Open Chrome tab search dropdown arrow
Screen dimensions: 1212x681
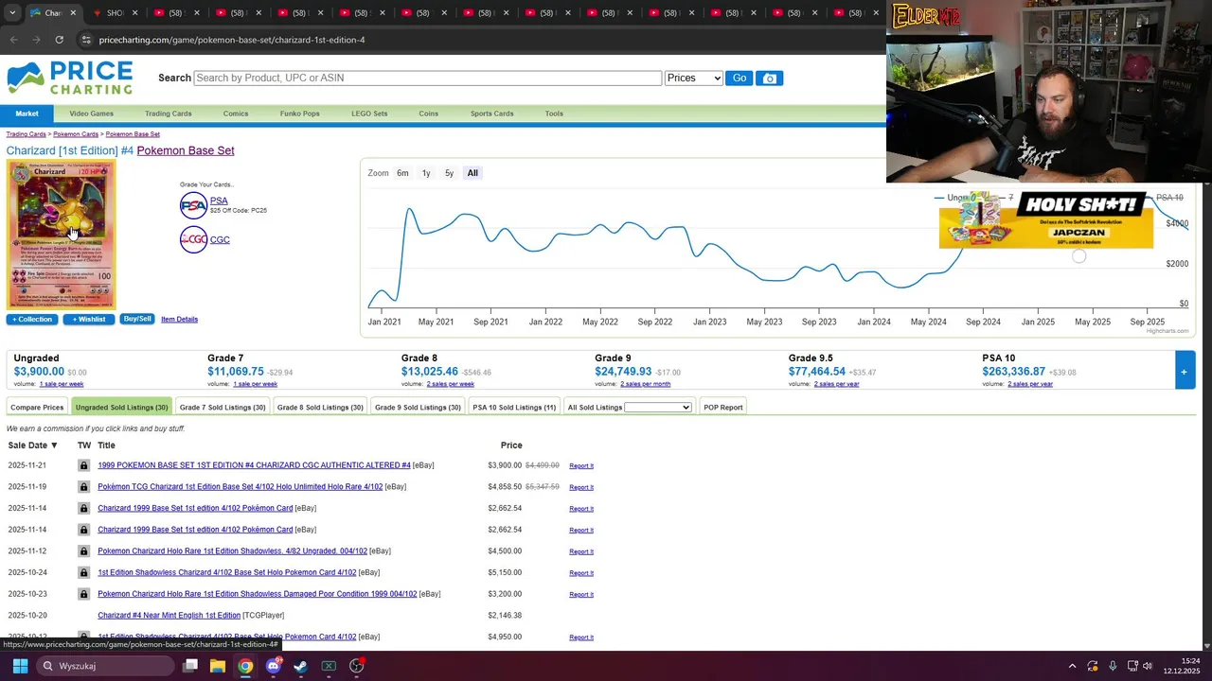click(x=12, y=13)
